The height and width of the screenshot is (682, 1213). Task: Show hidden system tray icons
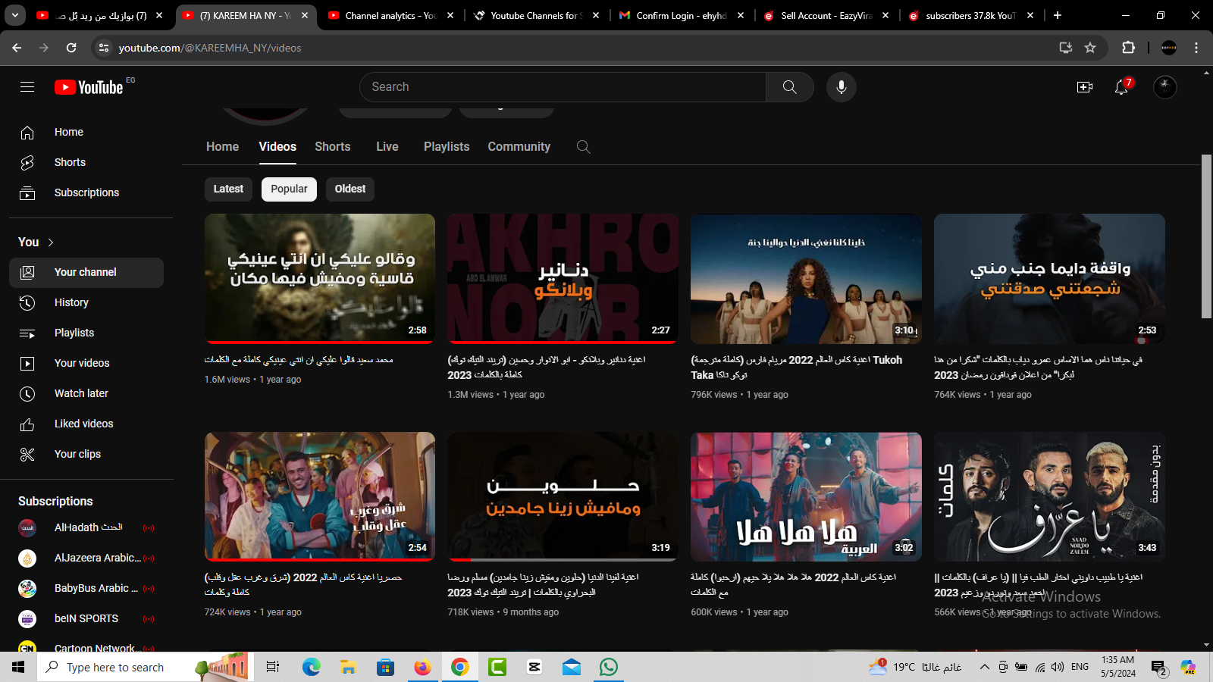984,667
